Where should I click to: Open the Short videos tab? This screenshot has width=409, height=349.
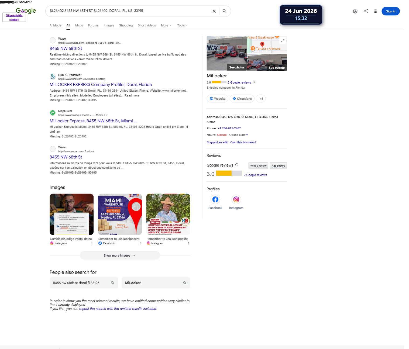(x=147, y=25)
